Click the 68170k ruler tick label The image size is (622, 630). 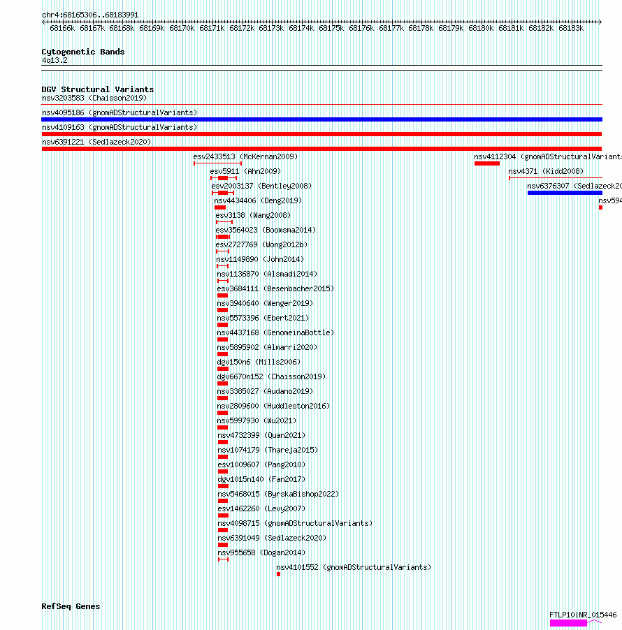point(182,28)
